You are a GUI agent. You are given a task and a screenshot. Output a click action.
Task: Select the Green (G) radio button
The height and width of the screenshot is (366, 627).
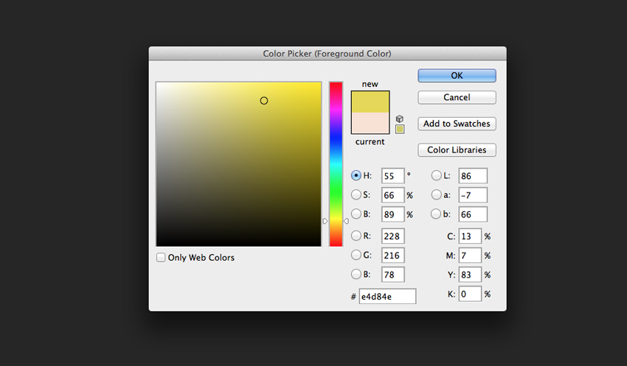coord(356,255)
